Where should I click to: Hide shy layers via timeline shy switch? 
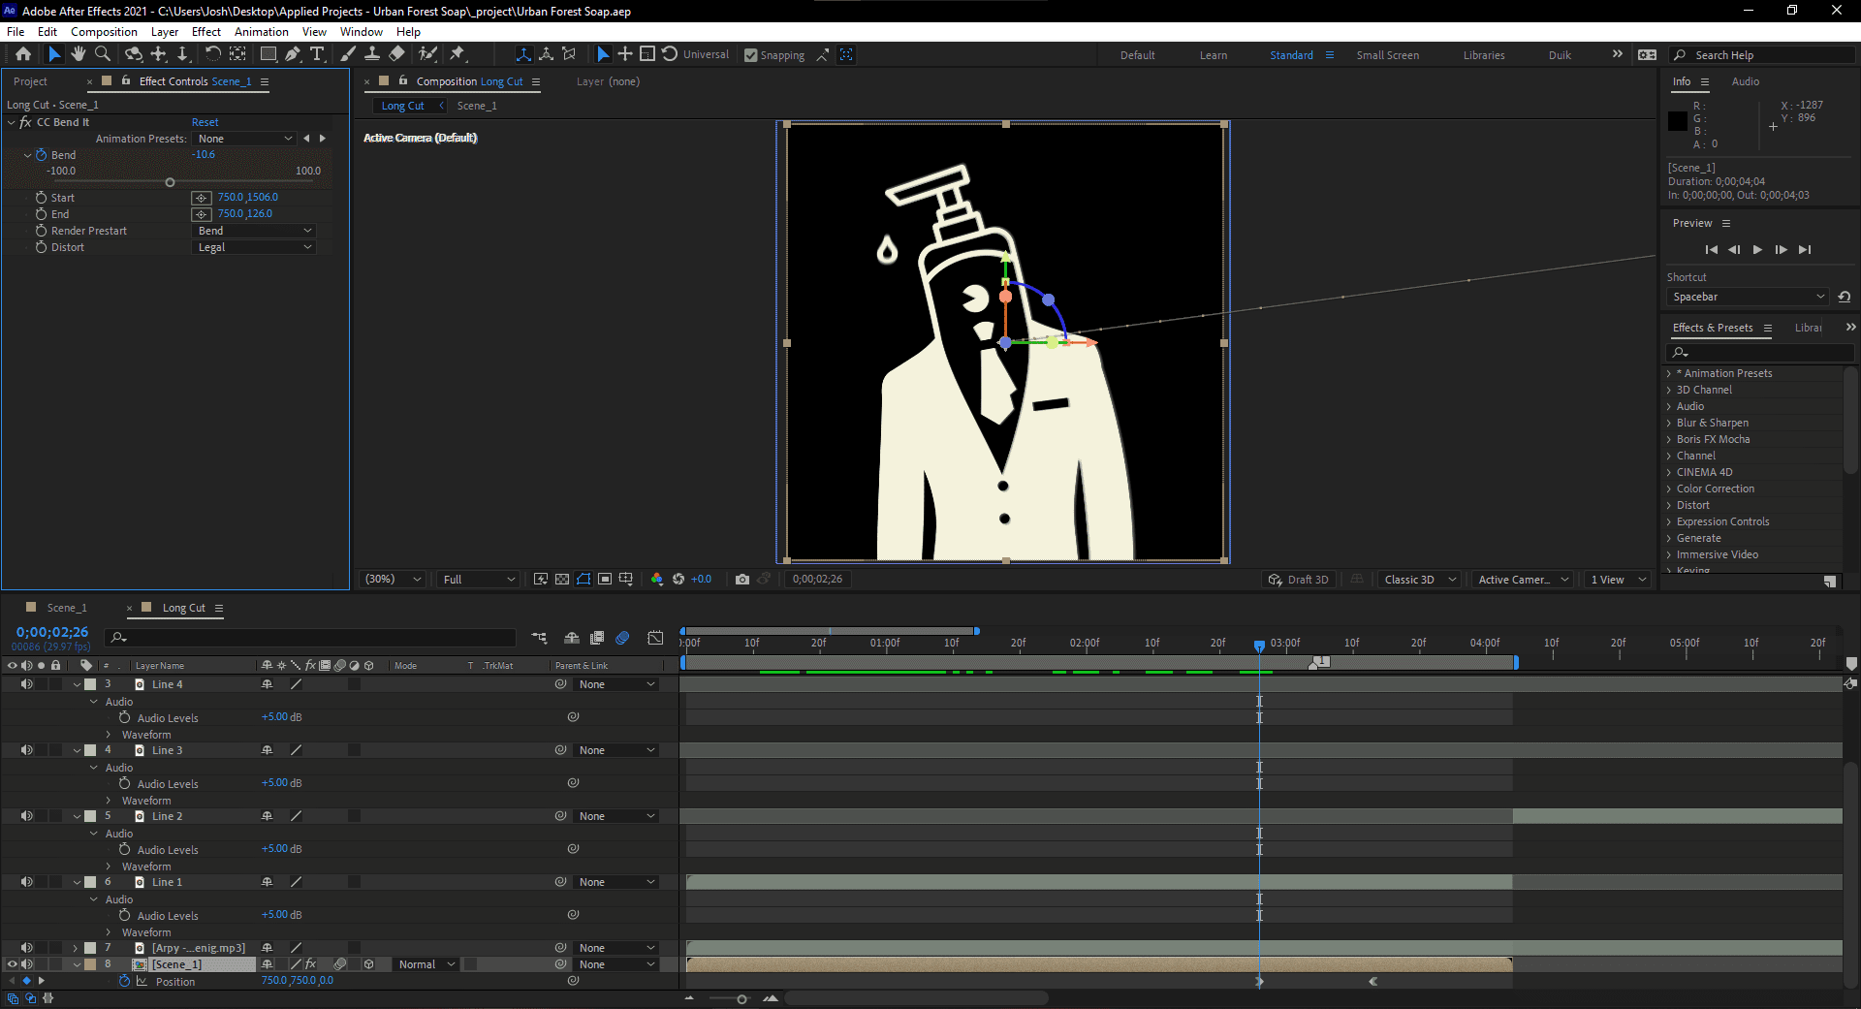point(572,638)
